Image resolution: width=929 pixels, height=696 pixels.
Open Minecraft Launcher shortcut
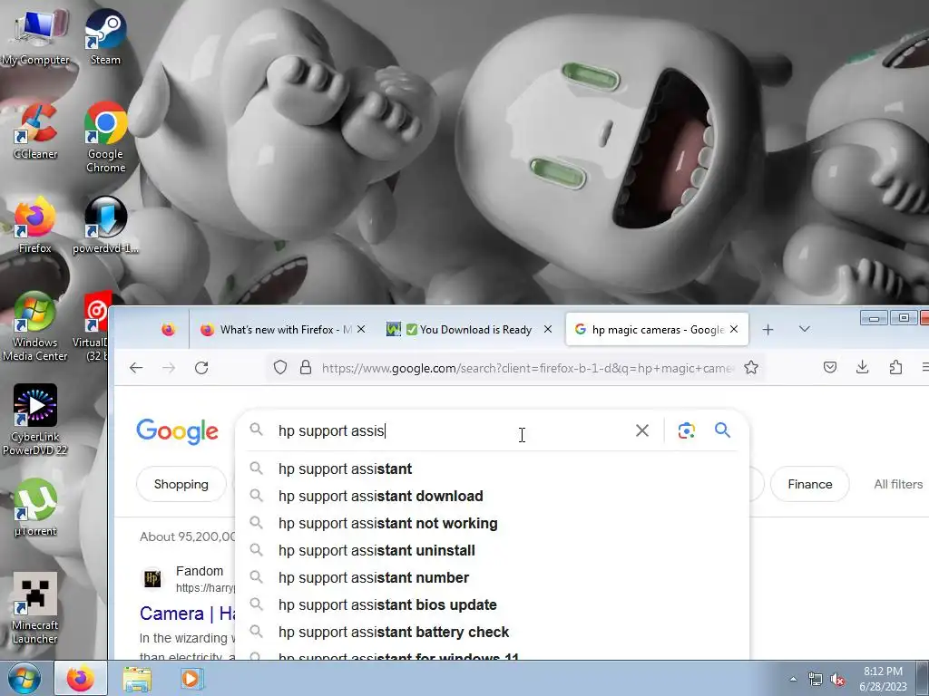(35, 608)
